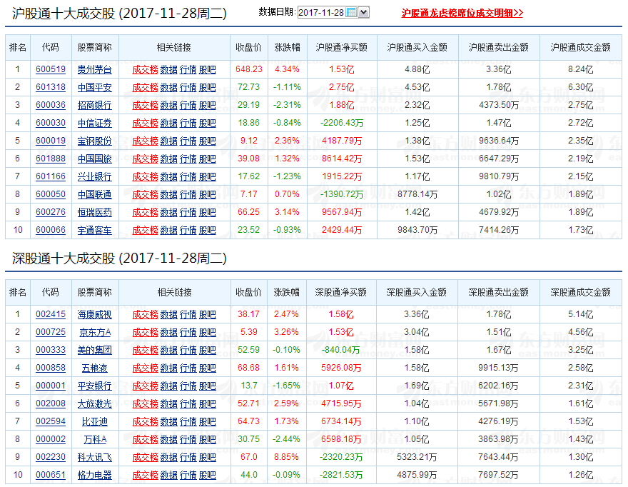Open stock code 002415 link
The height and width of the screenshot is (487, 628).
pos(51,314)
